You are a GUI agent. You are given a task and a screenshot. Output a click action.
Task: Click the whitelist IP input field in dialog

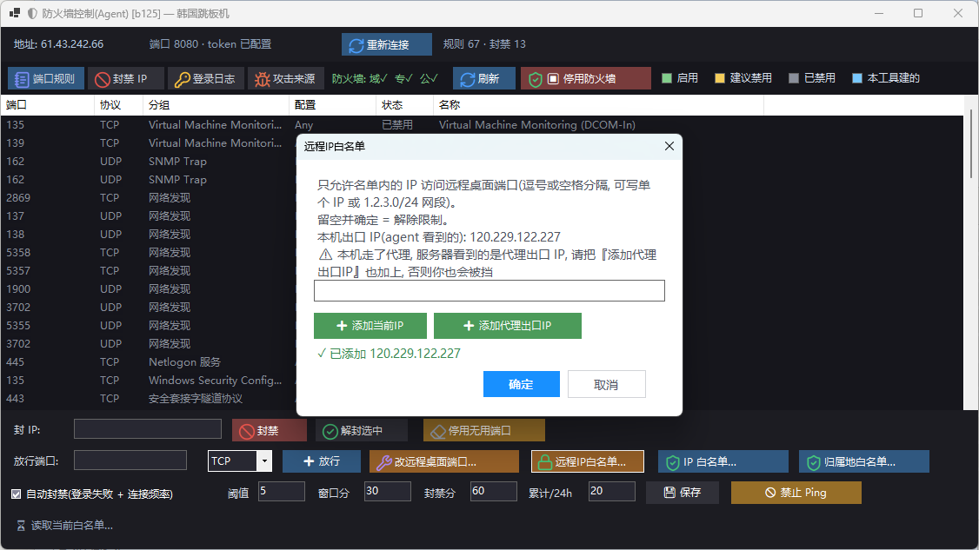489,290
